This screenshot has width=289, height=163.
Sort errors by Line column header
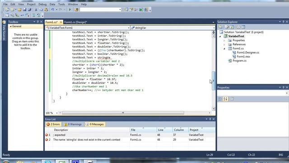[165, 130]
